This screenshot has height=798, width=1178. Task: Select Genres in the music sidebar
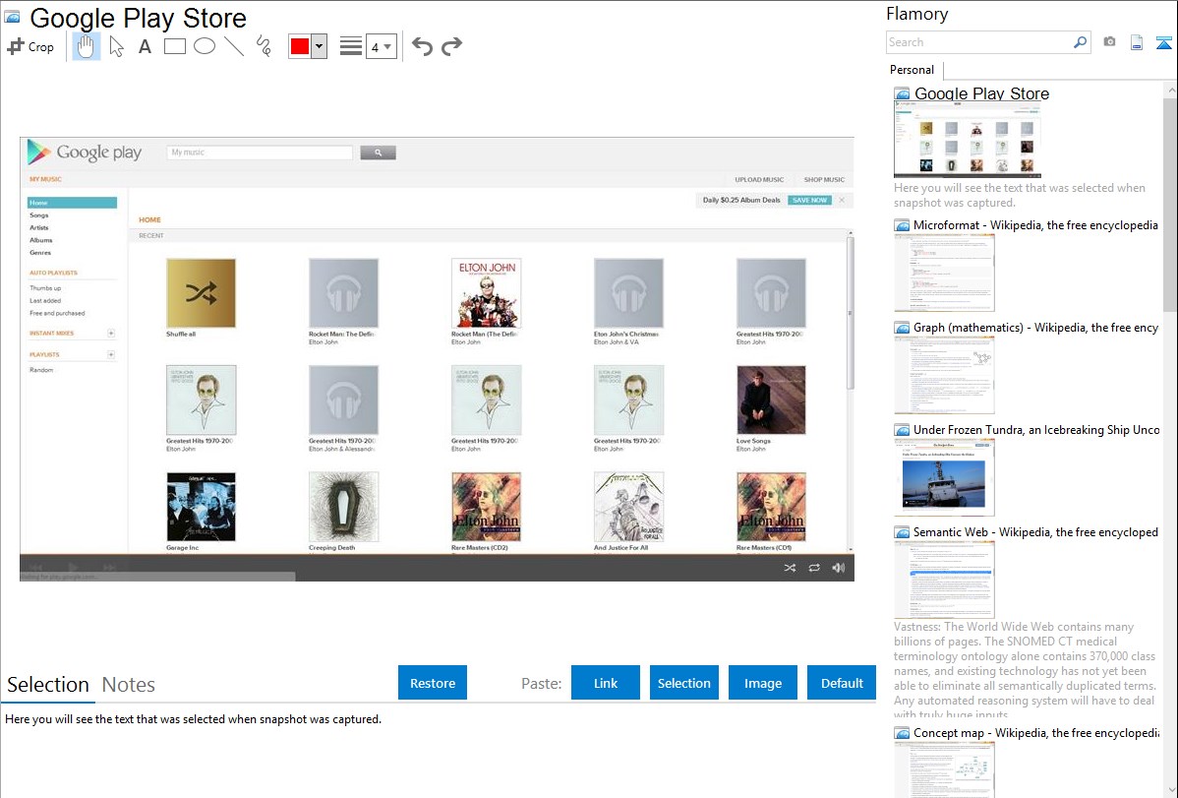[40, 253]
